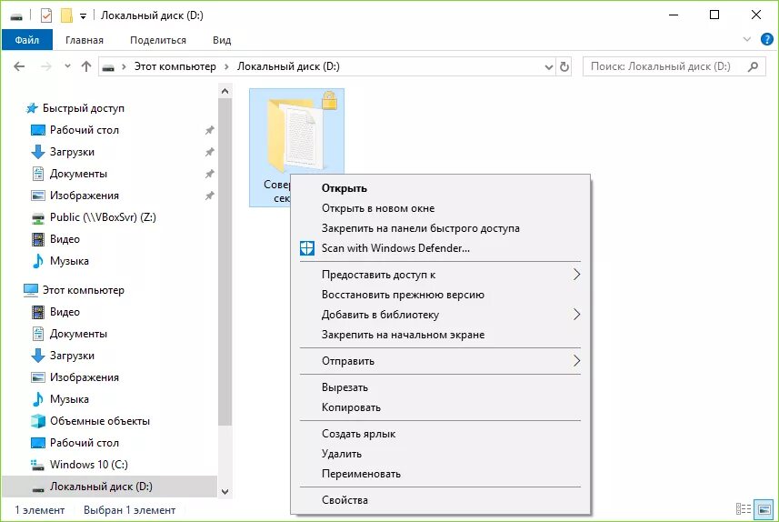Screen dimensions: 779x522
Task: Choose Открыть в новом окне
Action: pos(440,208)
